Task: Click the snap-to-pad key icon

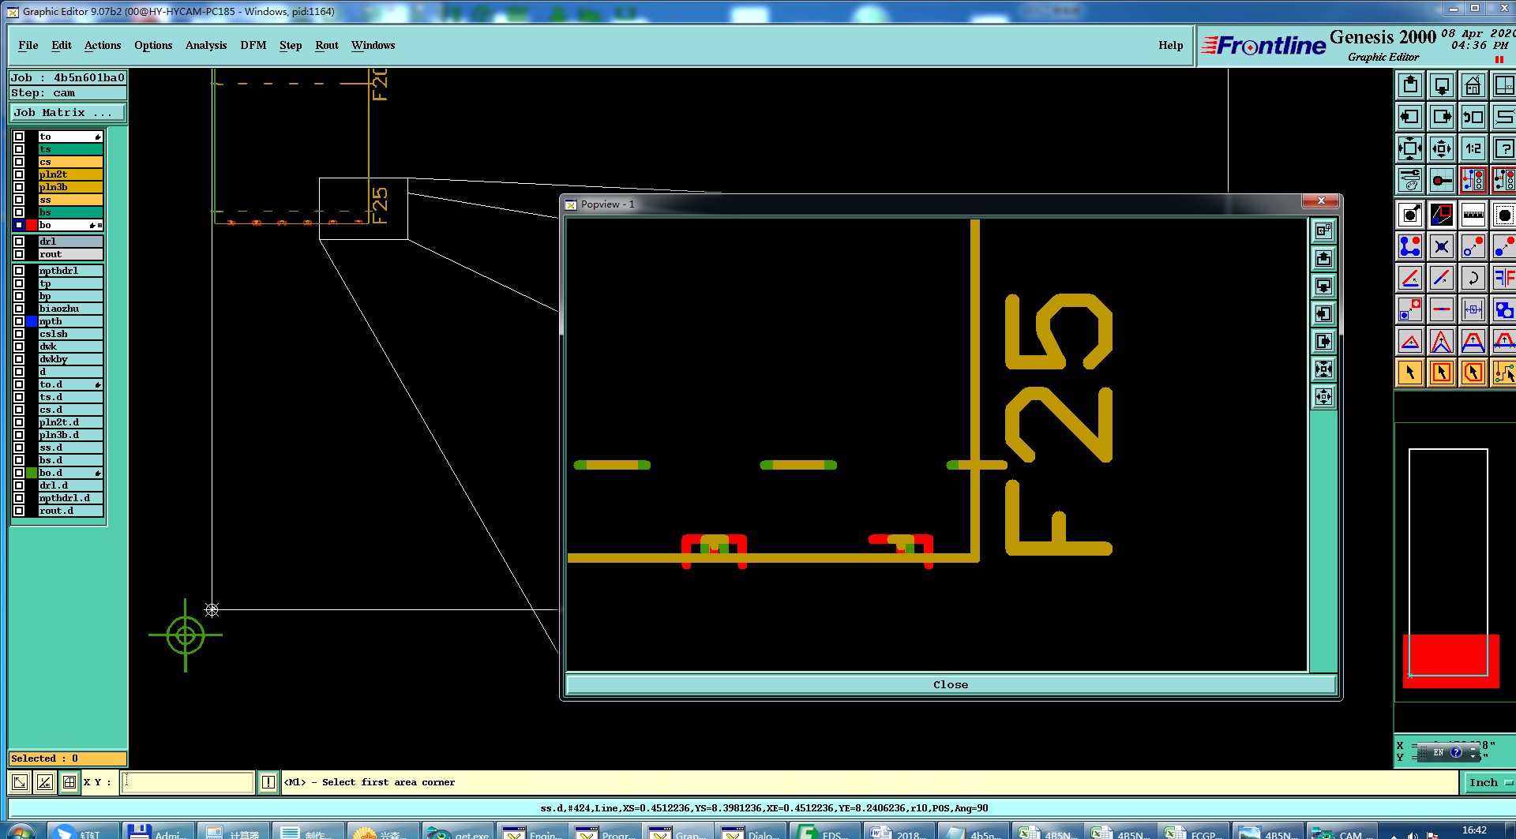Action: pos(1442,180)
